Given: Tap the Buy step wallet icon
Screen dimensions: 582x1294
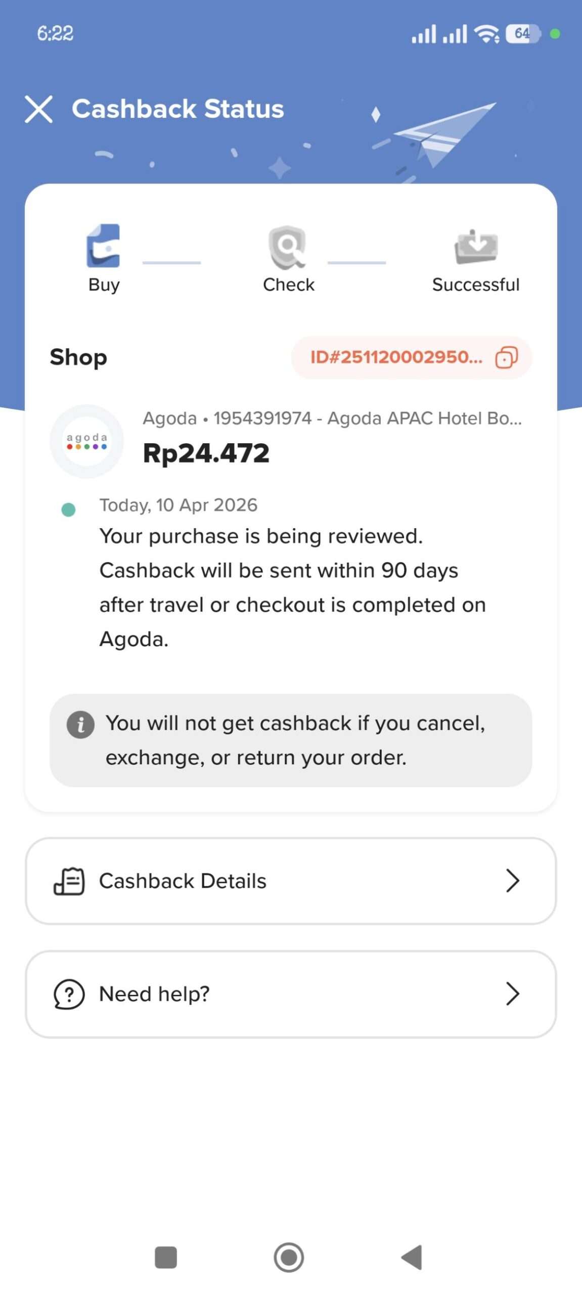Looking at the screenshot, I should [104, 246].
